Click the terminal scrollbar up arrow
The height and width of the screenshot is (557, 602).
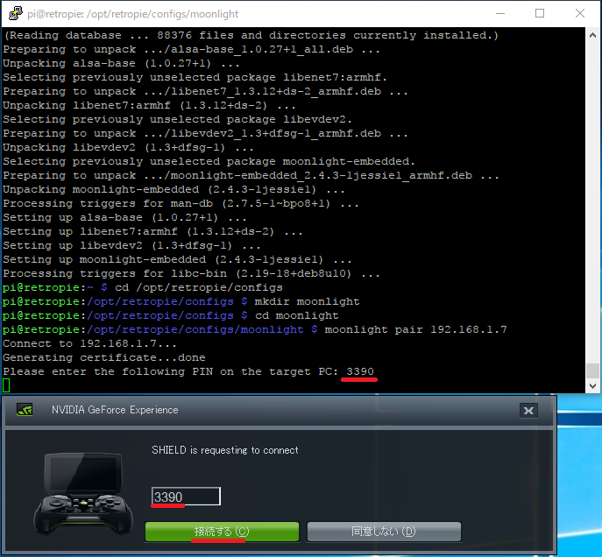pos(592,35)
